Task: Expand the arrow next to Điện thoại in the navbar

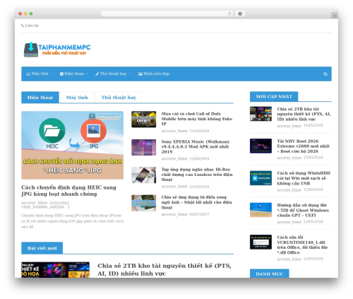Action: pyautogui.click(x=87, y=74)
